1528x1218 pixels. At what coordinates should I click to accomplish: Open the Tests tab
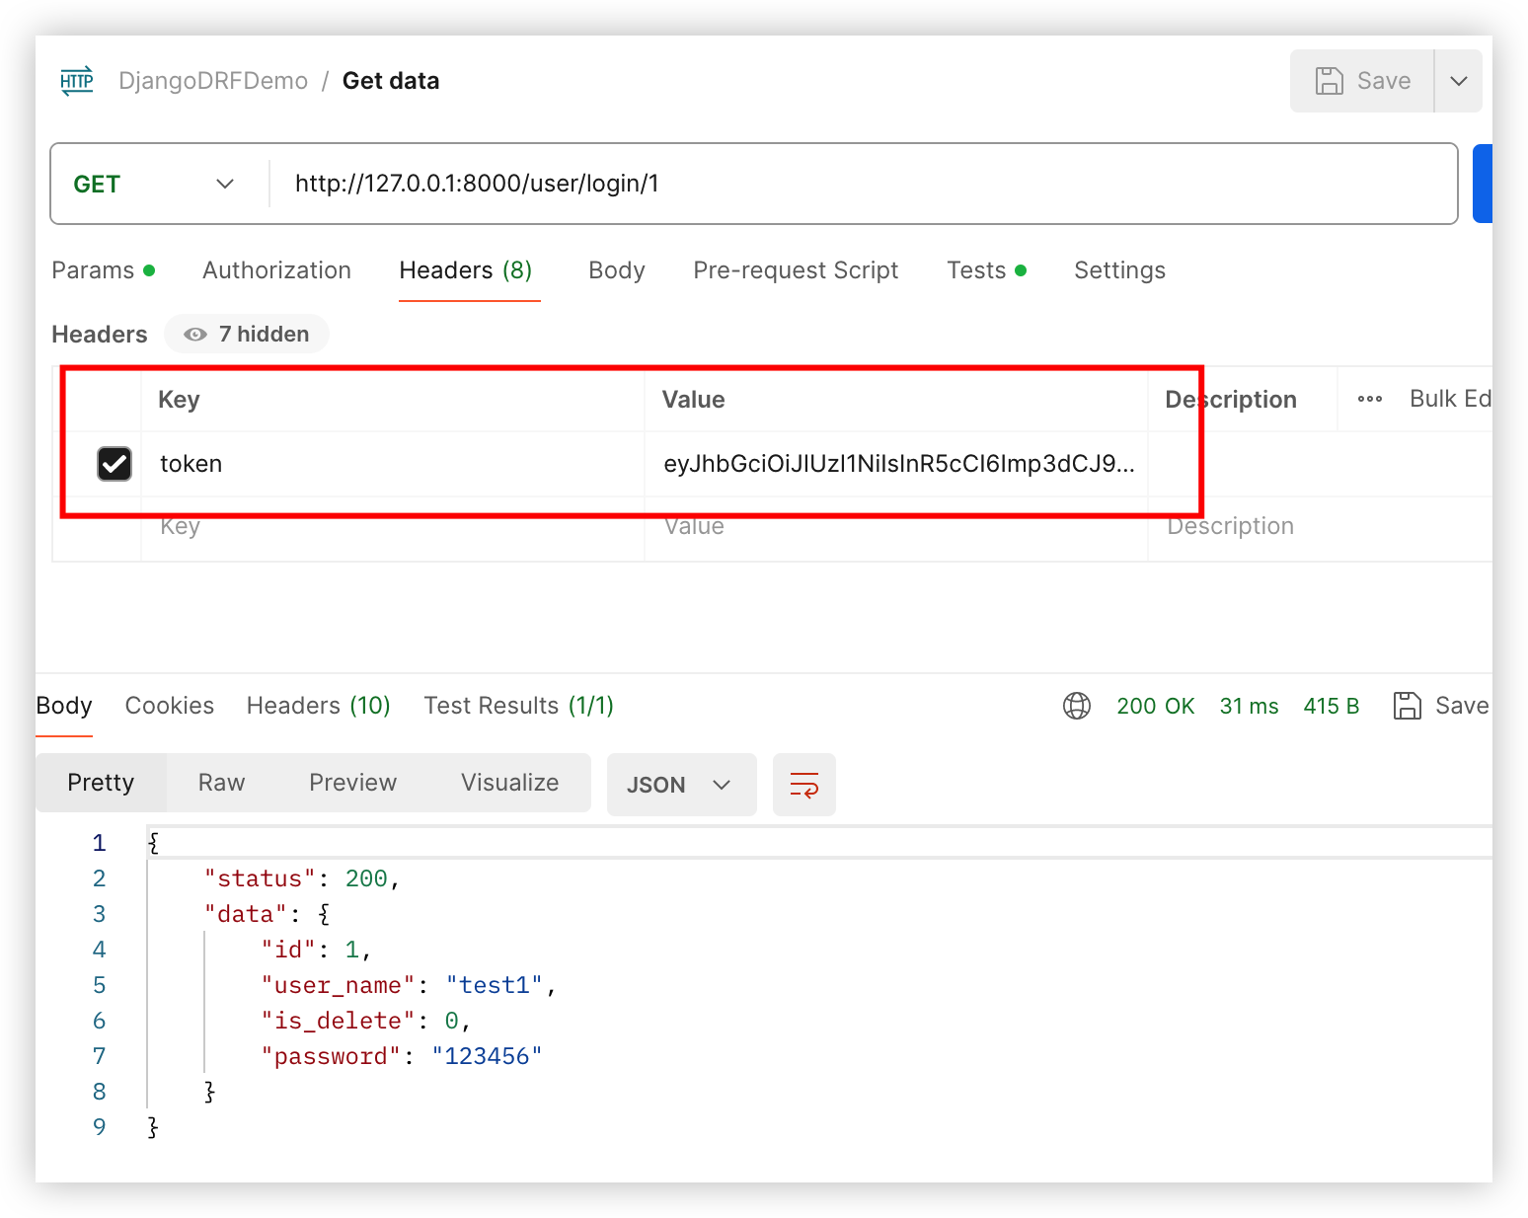click(976, 270)
